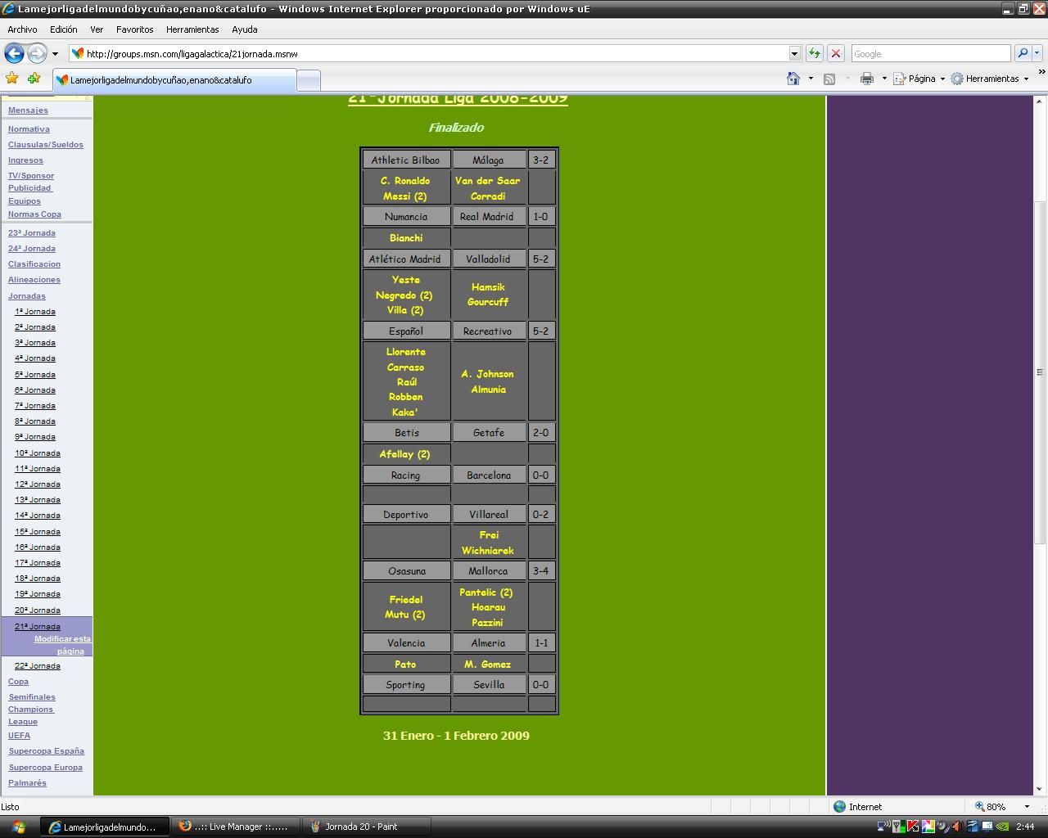Select the Lamejorligadelmundo browser tab

coord(174,80)
